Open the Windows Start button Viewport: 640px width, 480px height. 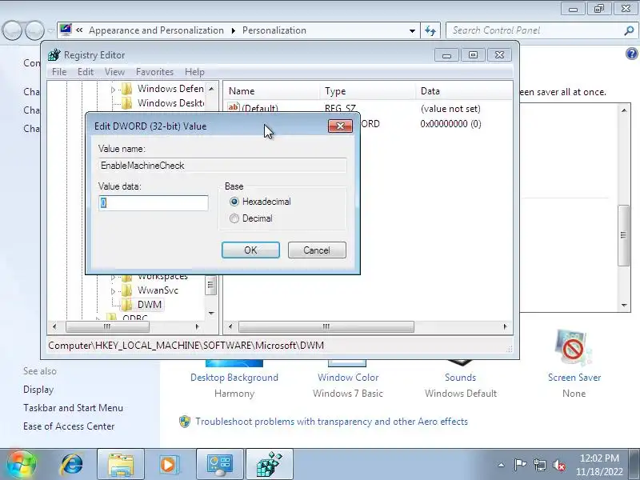point(21,464)
